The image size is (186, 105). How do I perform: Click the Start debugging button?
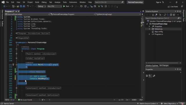(66, 6)
